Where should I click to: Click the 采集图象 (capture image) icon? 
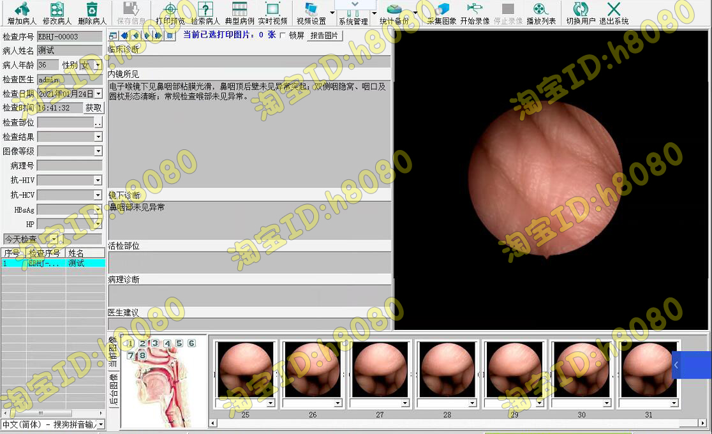coord(441,13)
